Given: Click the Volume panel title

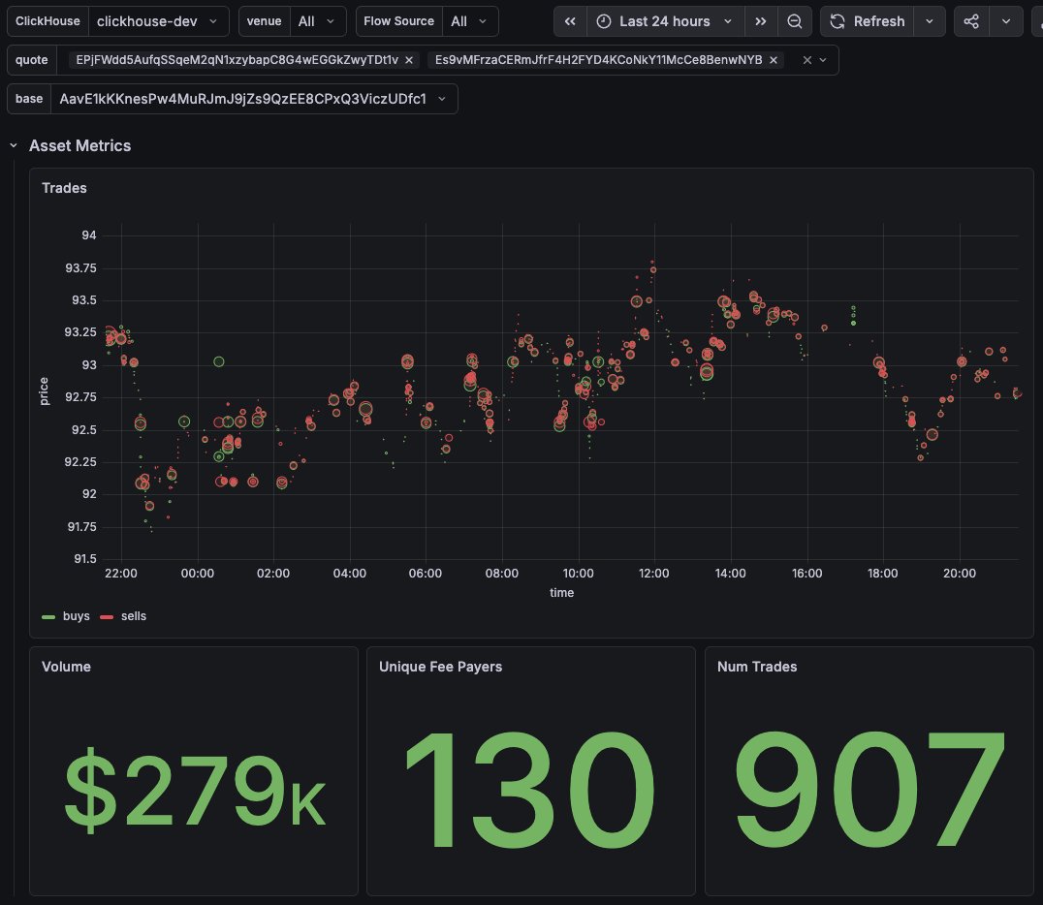Looking at the screenshot, I should pyautogui.click(x=67, y=667).
